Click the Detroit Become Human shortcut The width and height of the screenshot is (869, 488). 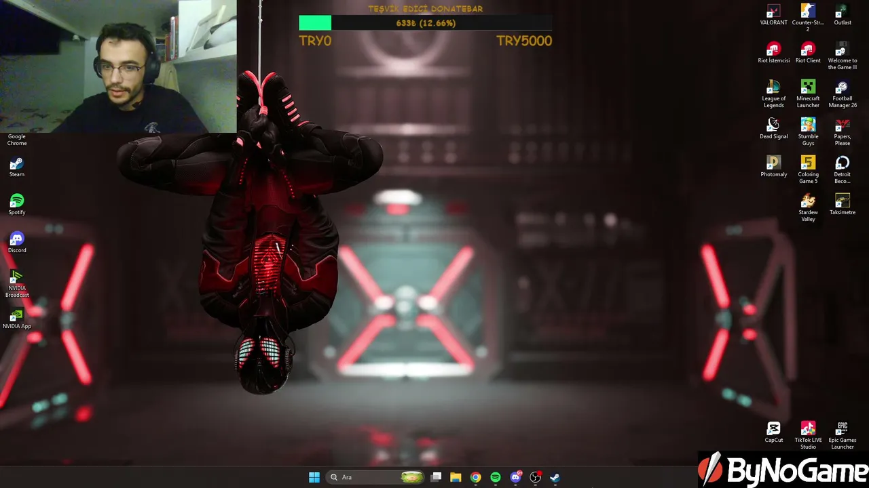(x=843, y=169)
